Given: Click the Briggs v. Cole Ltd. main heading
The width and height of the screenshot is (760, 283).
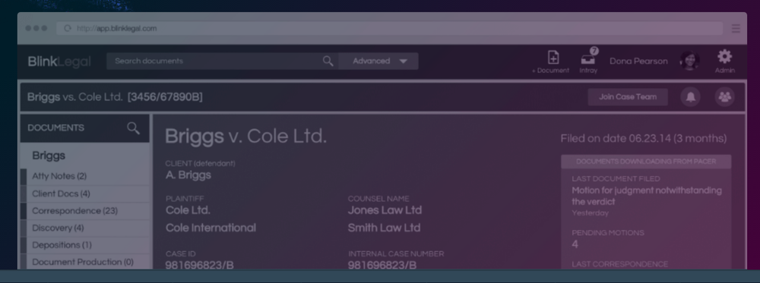Looking at the screenshot, I should coord(245,137).
